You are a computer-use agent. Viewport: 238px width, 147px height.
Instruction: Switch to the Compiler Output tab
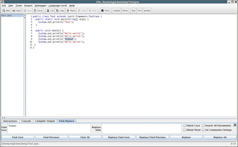45,121
